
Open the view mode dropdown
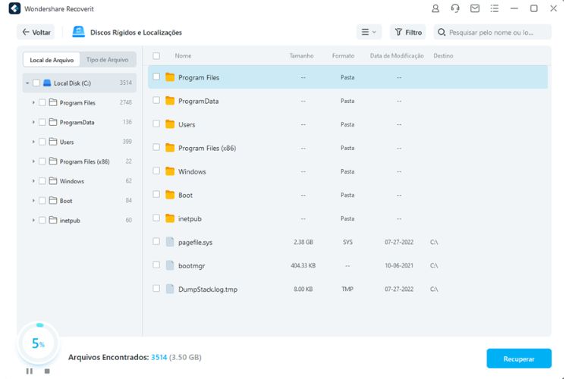point(369,33)
